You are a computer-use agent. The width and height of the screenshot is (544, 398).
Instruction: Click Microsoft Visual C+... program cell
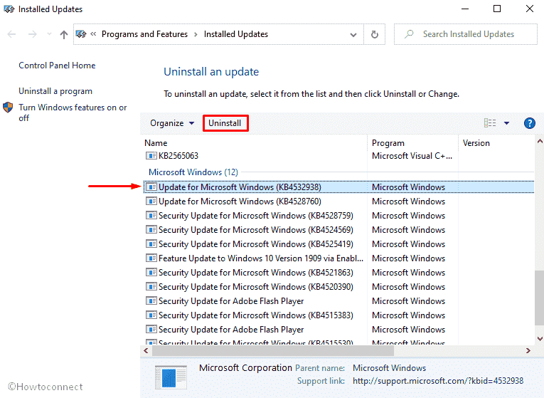point(412,156)
